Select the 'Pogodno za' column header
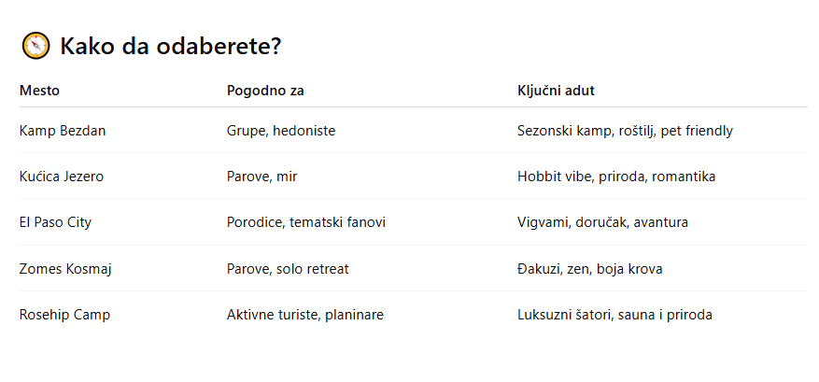Viewport: 819px width, 382px height. click(265, 91)
